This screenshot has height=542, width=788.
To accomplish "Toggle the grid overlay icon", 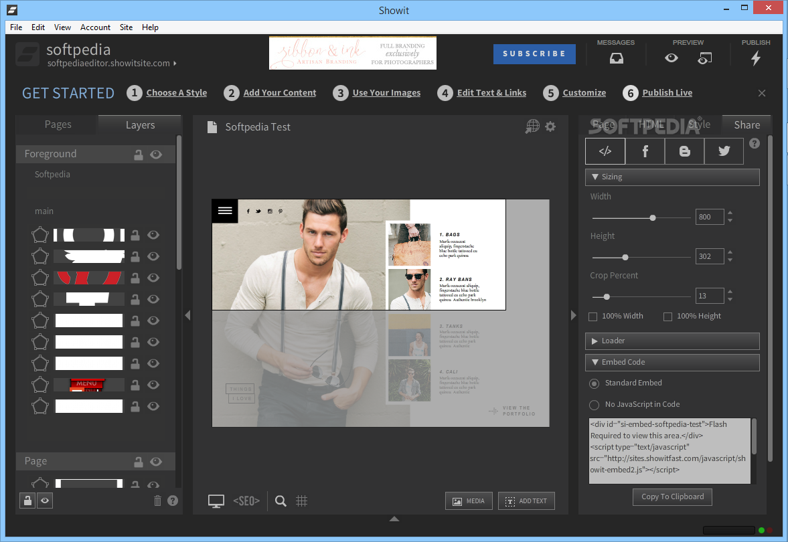I will (301, 501).
